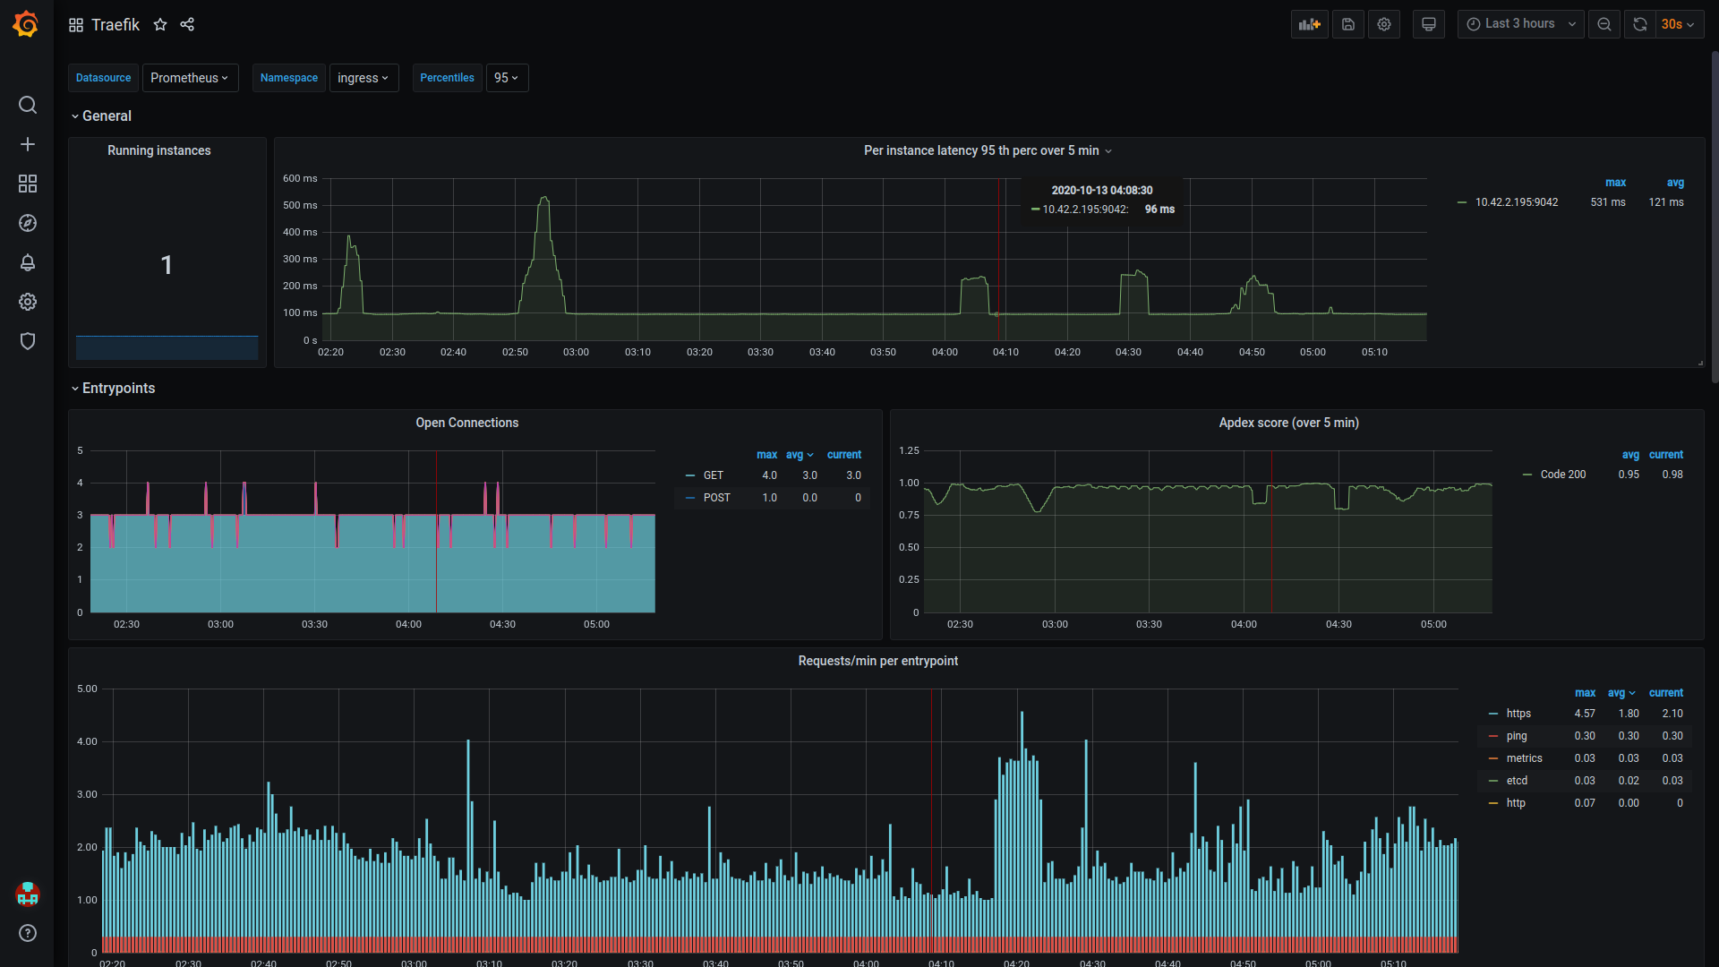The height and width of the screenshot is (967, 1719).
Task: Toggle the POST series in legend
Action: coord(716,498)
